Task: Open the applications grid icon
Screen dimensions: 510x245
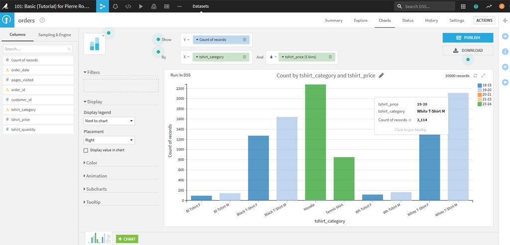Action: click(463, 6)
